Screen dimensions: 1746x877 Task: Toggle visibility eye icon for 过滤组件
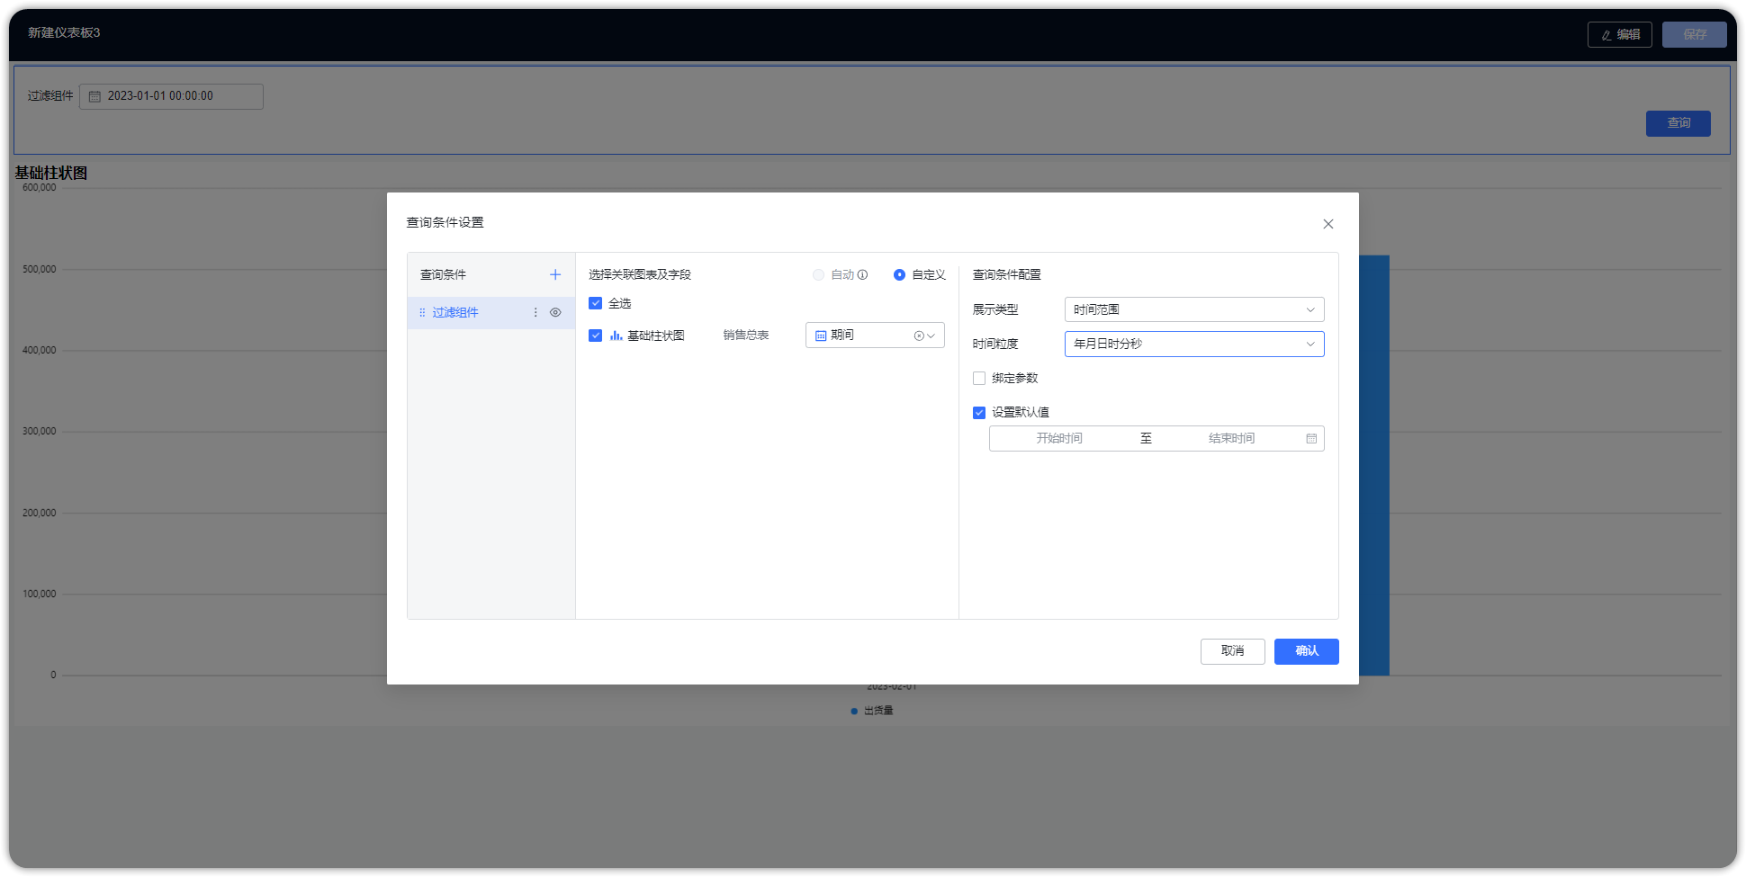(x=555, y=312)
